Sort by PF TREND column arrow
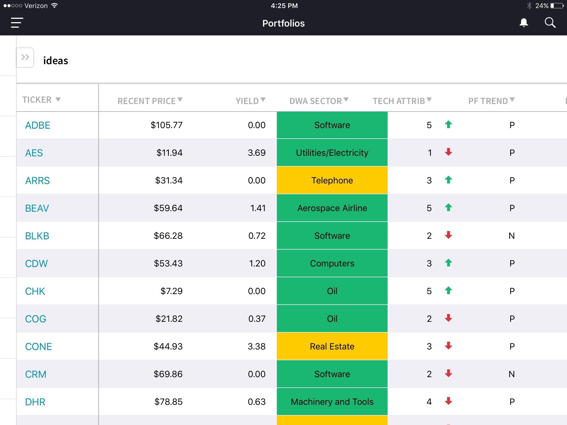 512,99
